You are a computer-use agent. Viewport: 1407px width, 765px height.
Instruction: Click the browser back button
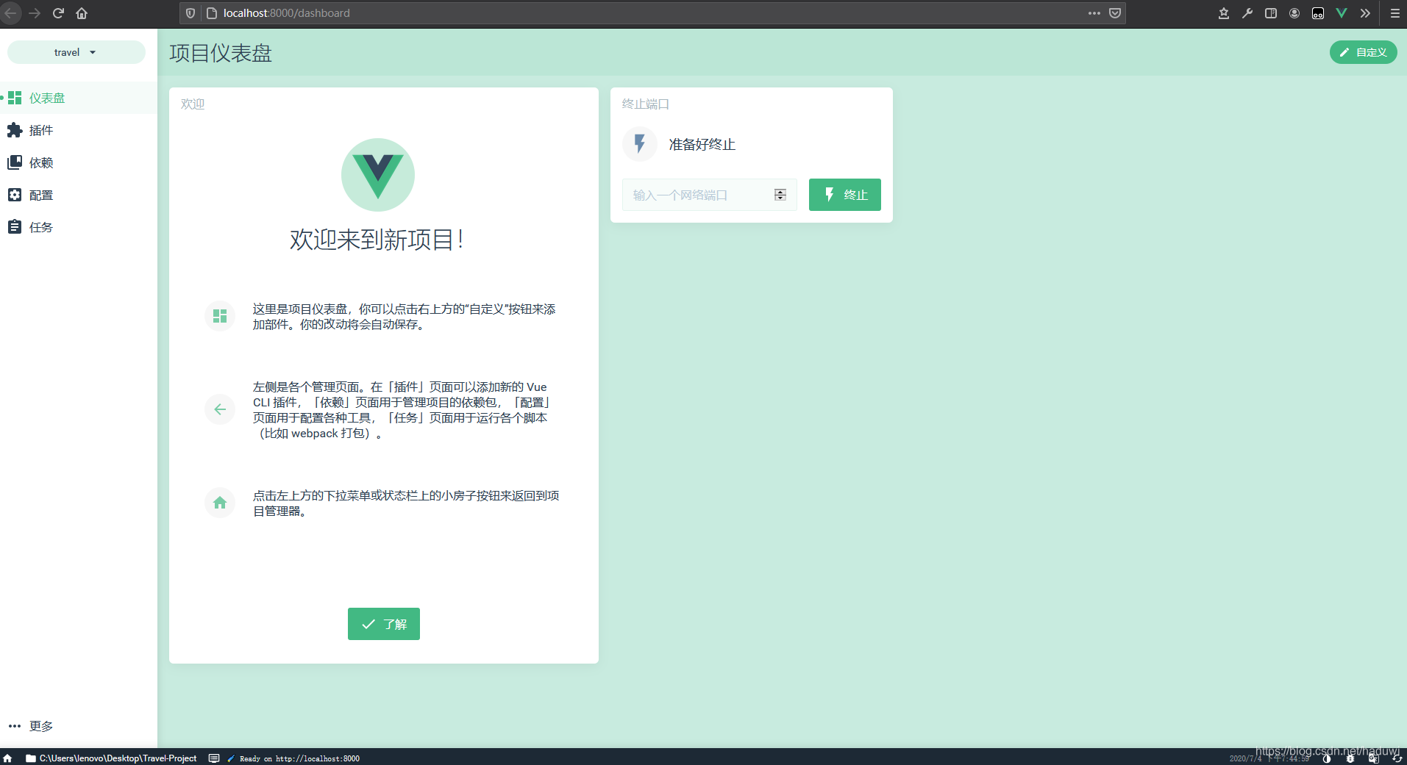pos(11,13)
